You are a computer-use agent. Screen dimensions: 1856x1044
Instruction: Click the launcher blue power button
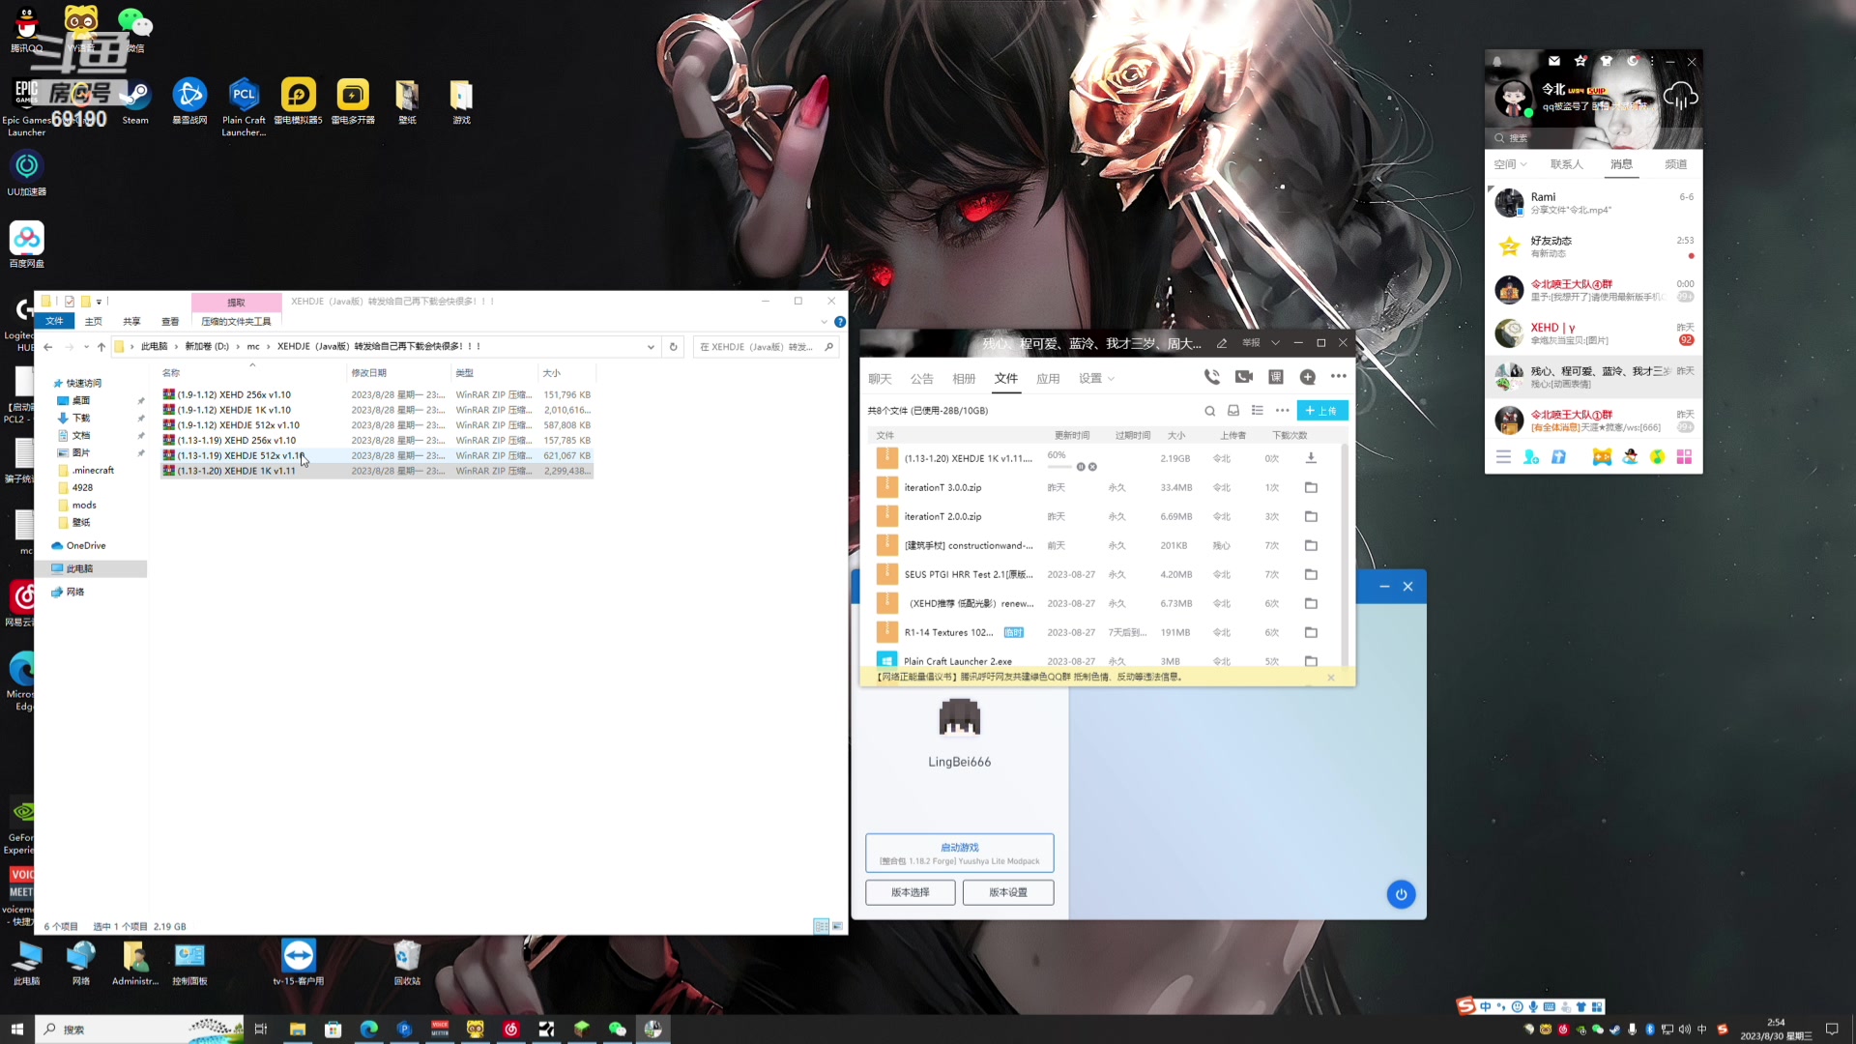point(1401,894)
